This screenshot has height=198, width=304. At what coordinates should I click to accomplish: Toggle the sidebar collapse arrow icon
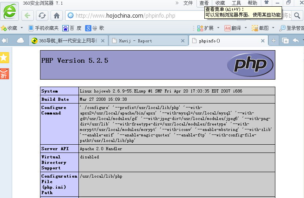click(5, 40)
